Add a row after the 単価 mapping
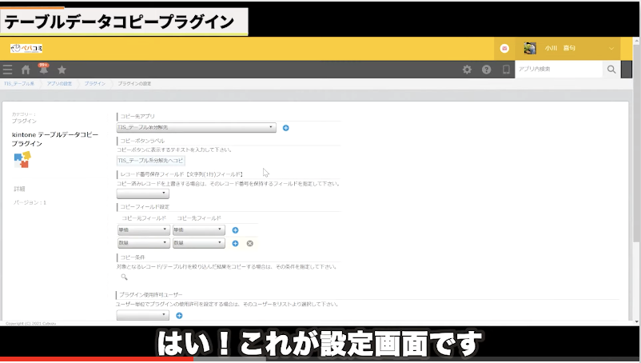Screen dimensions: 641x363 pyautogui.click(x=235, y=230)
